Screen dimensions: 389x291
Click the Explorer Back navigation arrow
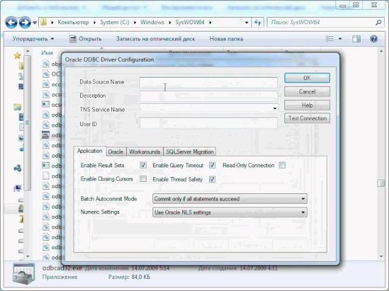12,23
